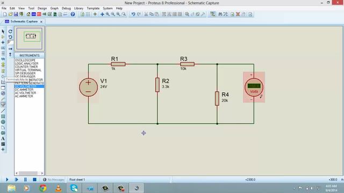
Task: Click the Search and Tag binoculars icon
Action: coord(220,14)
